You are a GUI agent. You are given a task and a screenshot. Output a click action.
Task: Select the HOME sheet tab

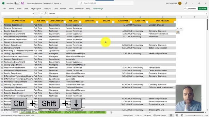15,112
